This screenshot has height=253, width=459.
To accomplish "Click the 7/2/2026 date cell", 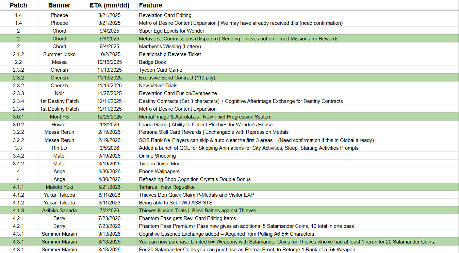I will click(x=109, y=211).
